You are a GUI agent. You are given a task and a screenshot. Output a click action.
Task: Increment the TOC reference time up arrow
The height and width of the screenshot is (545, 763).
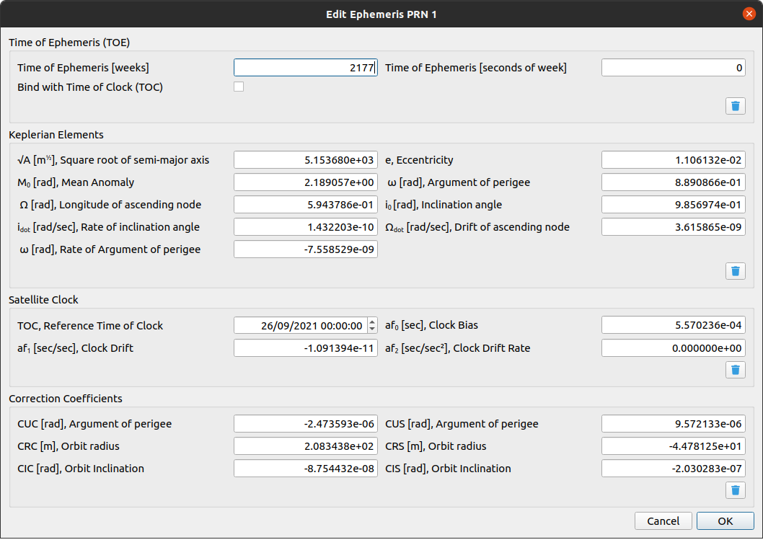(x=372, y=322)
